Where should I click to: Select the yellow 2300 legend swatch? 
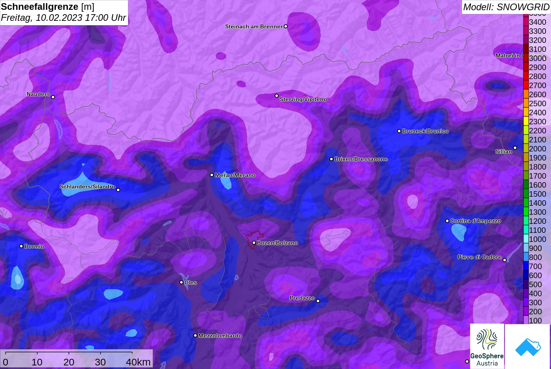coord(526,121)
